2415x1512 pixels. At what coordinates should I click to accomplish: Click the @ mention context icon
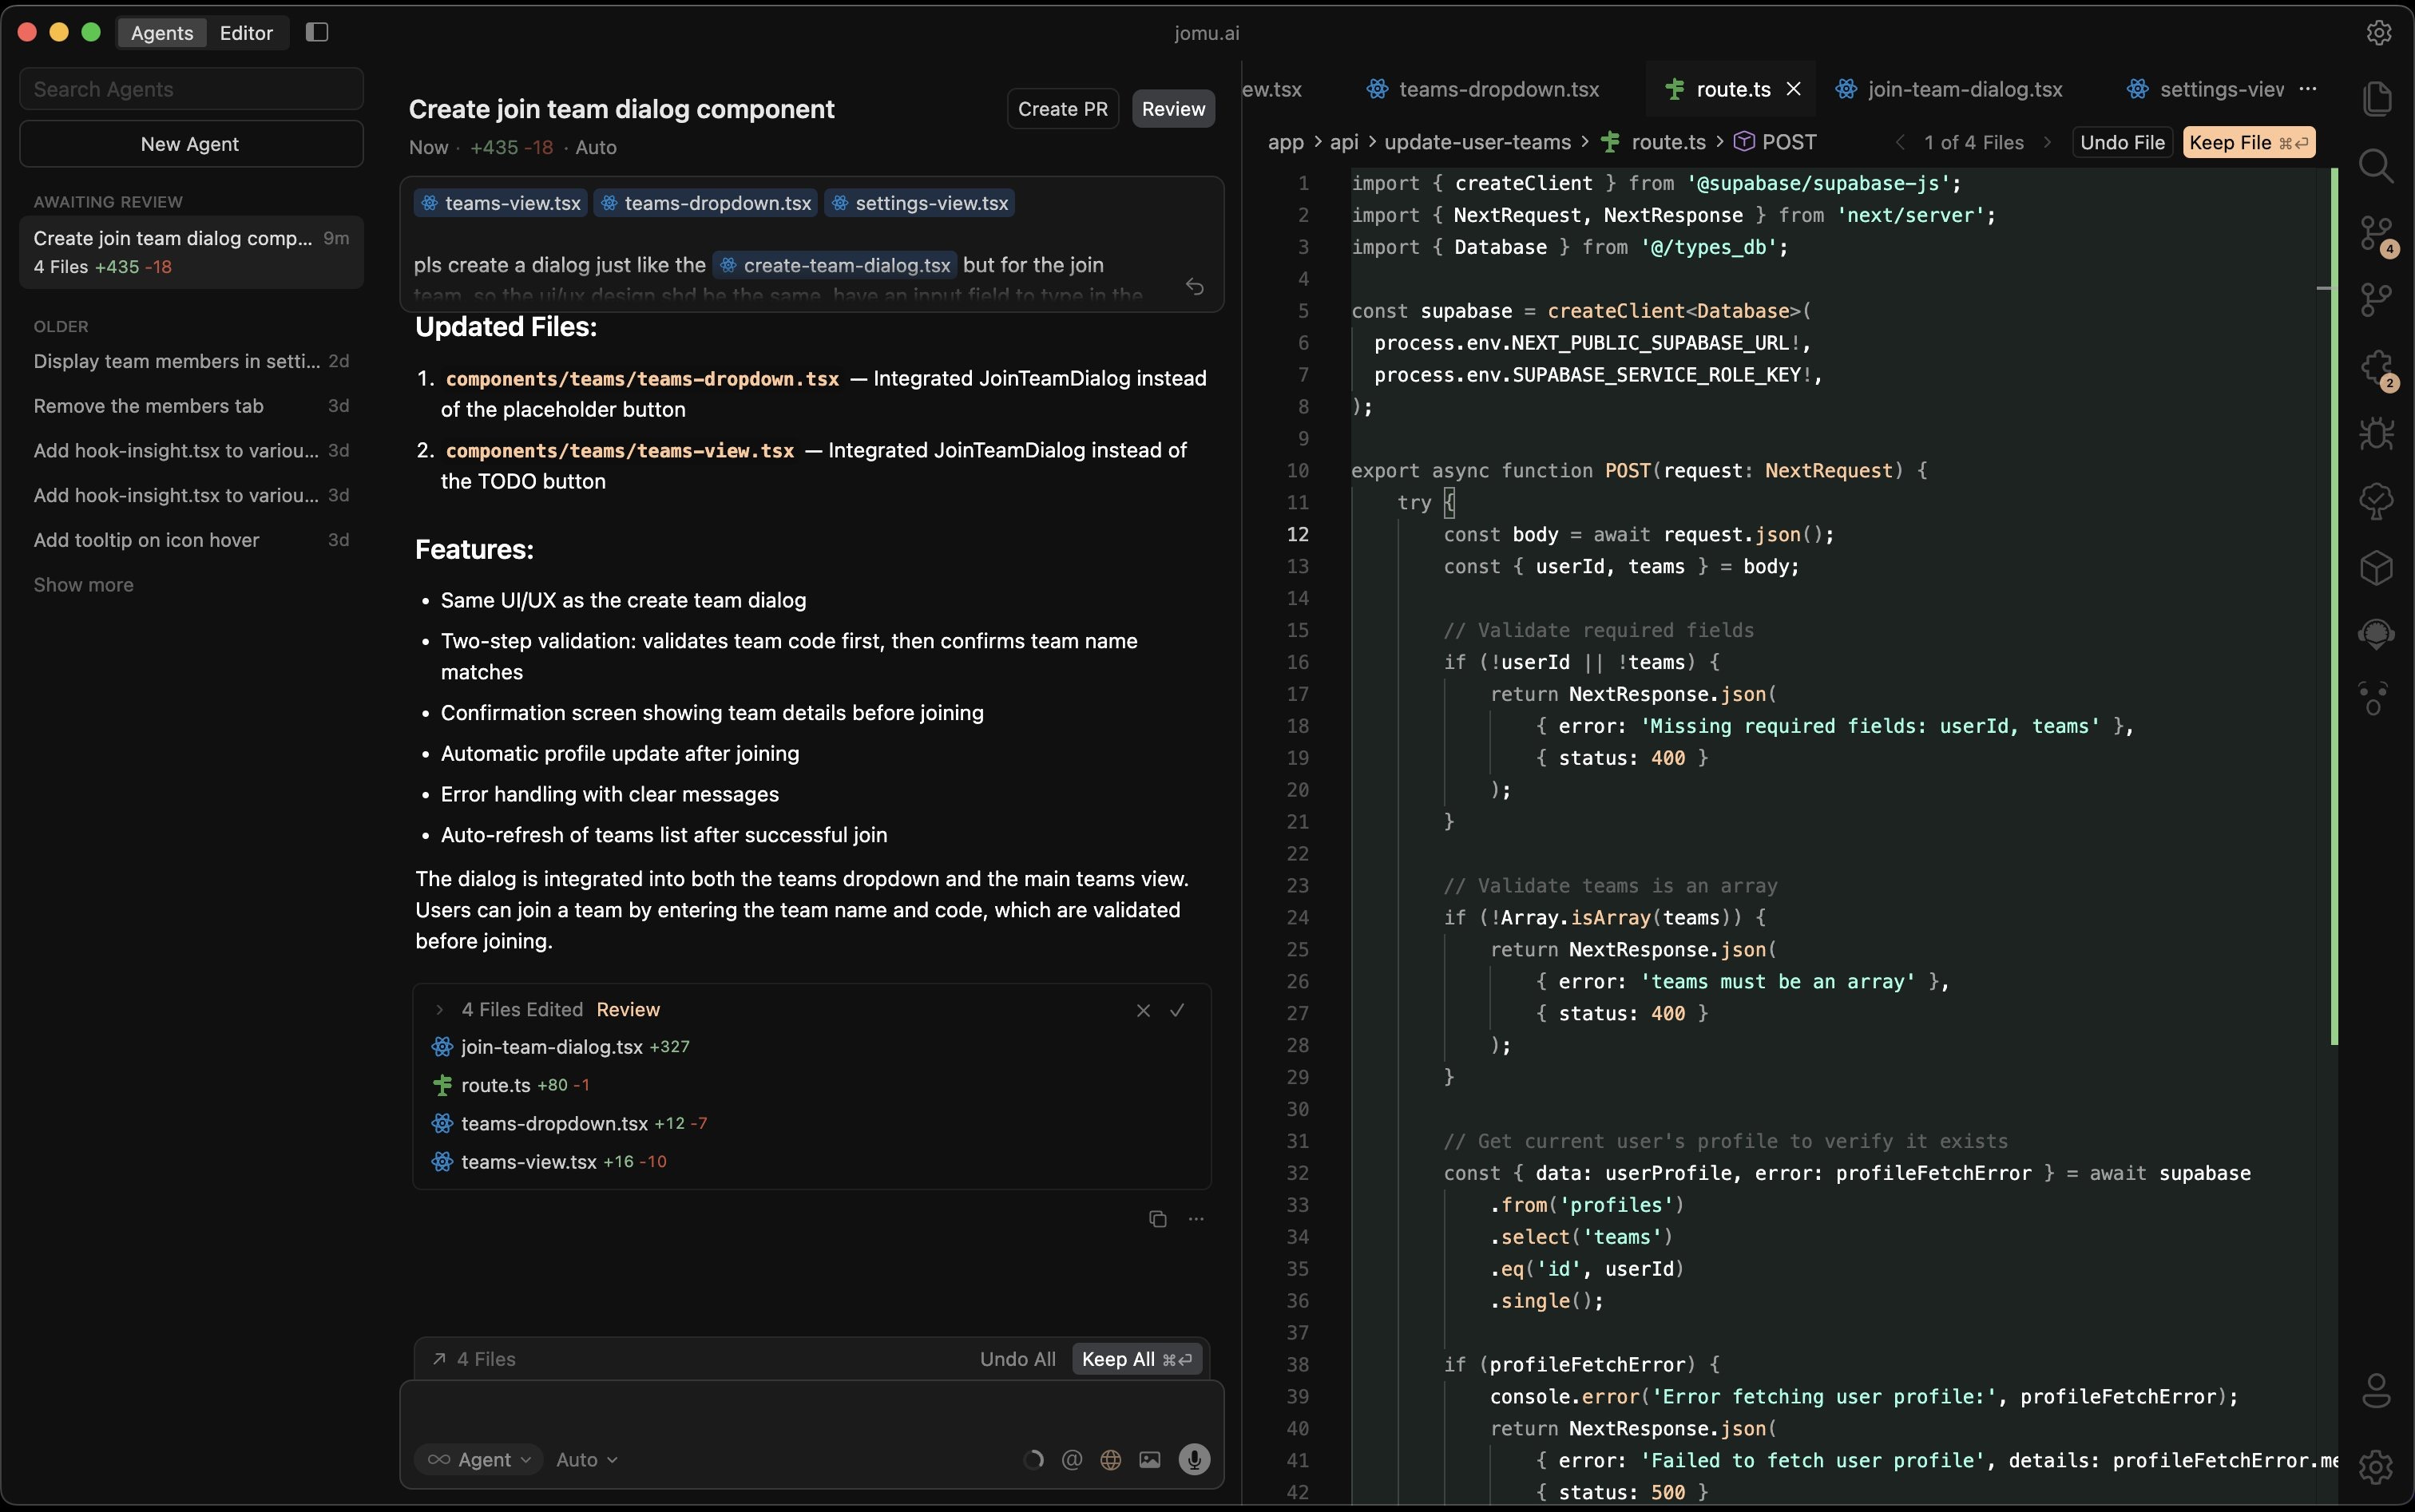pos(1072,1459)
